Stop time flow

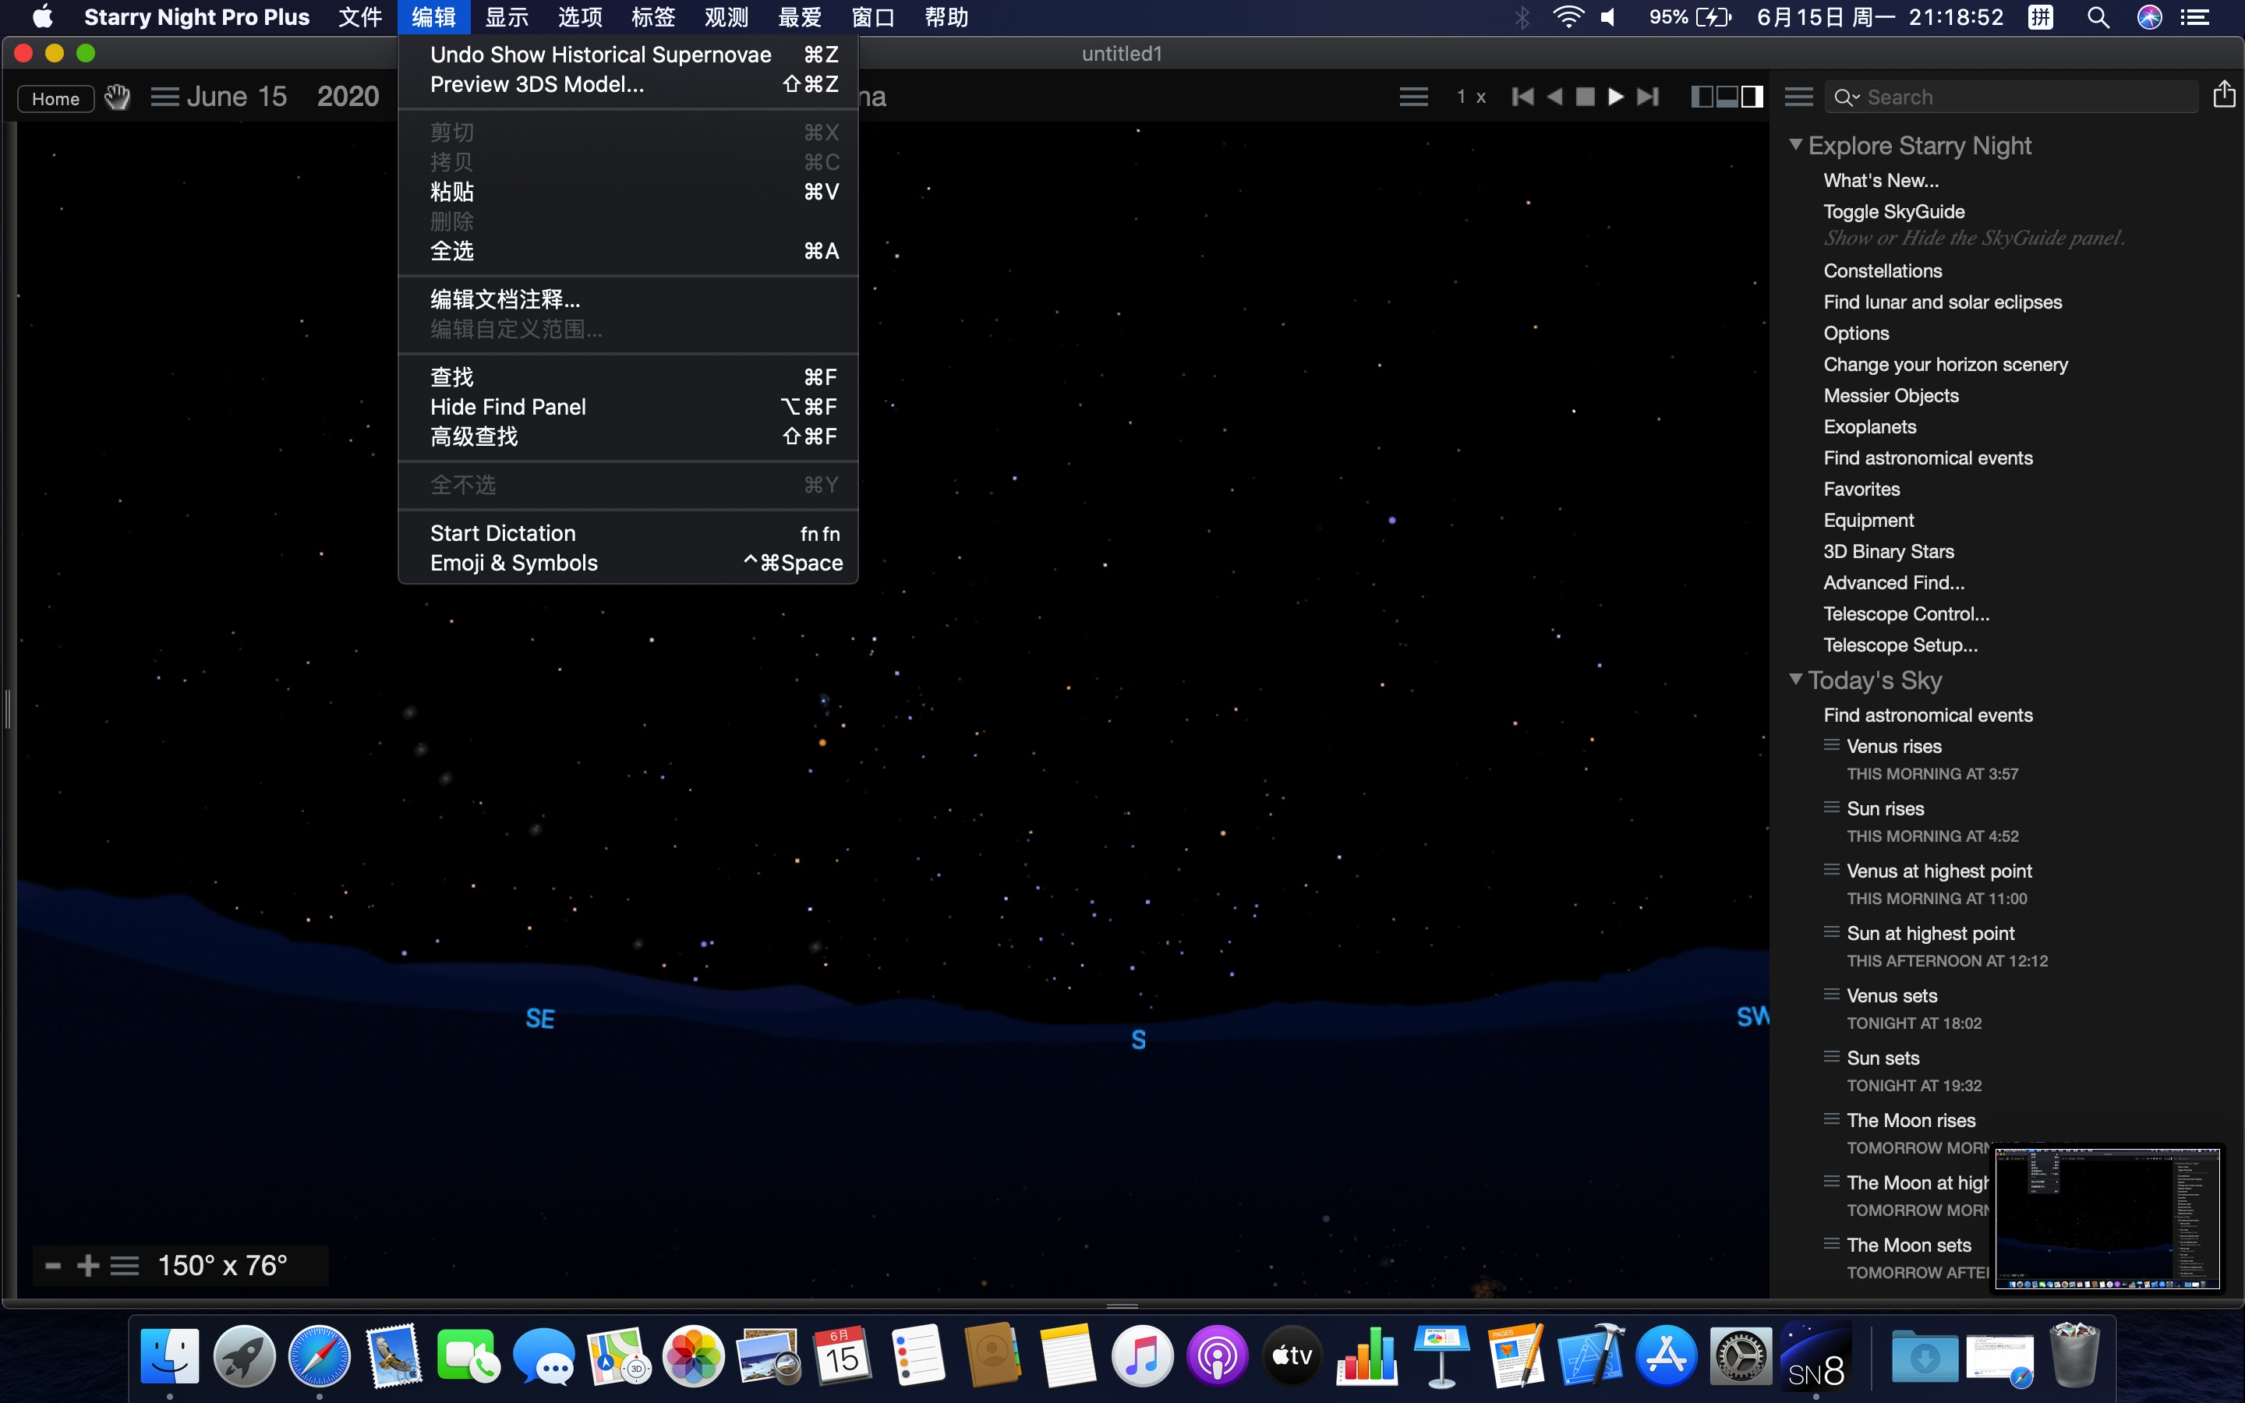click(1586, 97)
